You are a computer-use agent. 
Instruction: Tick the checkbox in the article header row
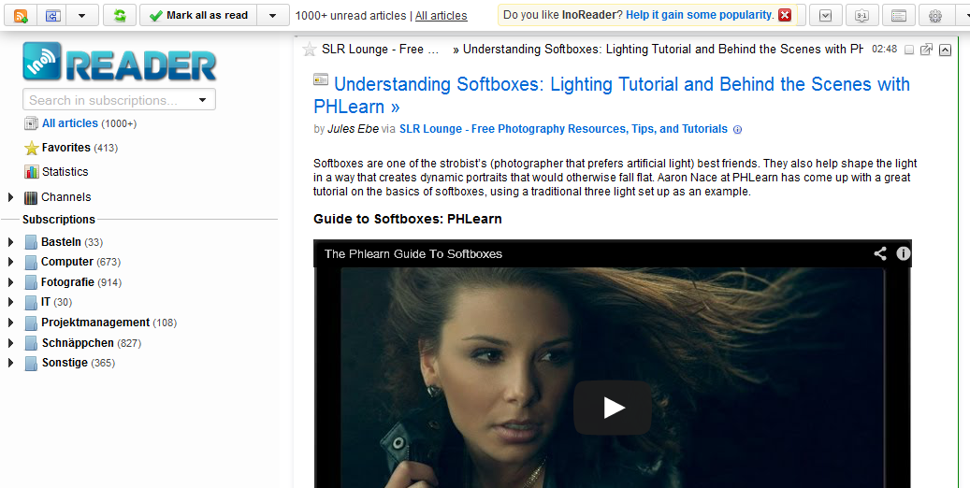(x=909, y=50)
